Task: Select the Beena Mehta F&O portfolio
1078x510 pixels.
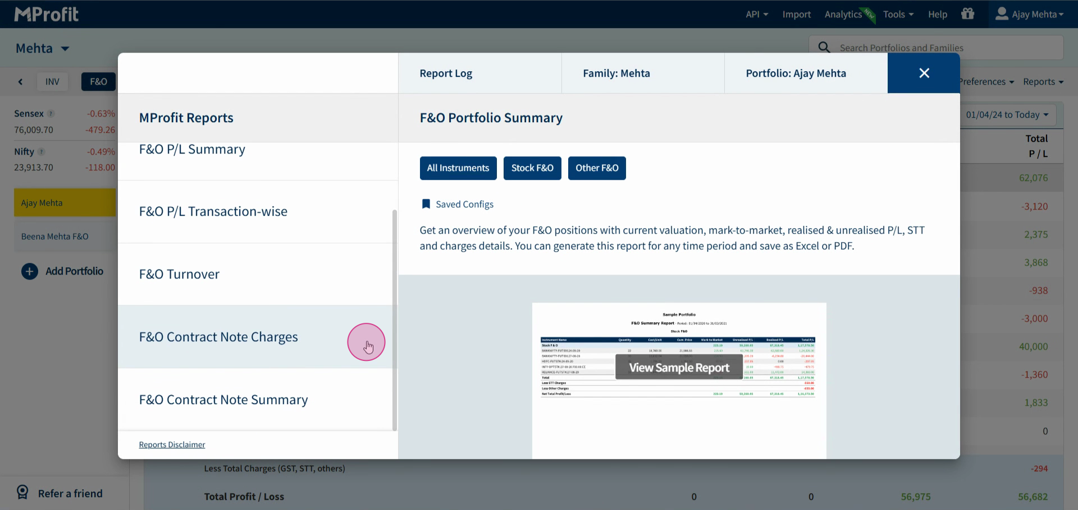Action: click(x=65, y=237)
